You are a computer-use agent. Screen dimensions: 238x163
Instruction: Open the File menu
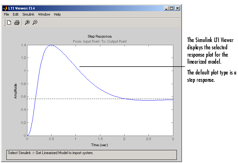click(x=6, y=14)
